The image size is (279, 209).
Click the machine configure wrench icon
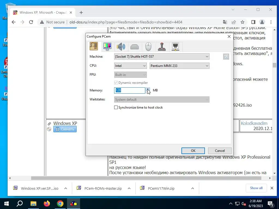coord(226,57)
